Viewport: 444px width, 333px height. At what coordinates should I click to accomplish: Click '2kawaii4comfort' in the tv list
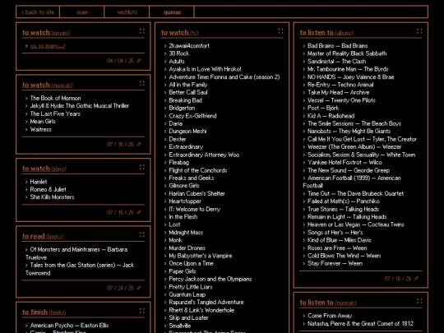(189, 46)
